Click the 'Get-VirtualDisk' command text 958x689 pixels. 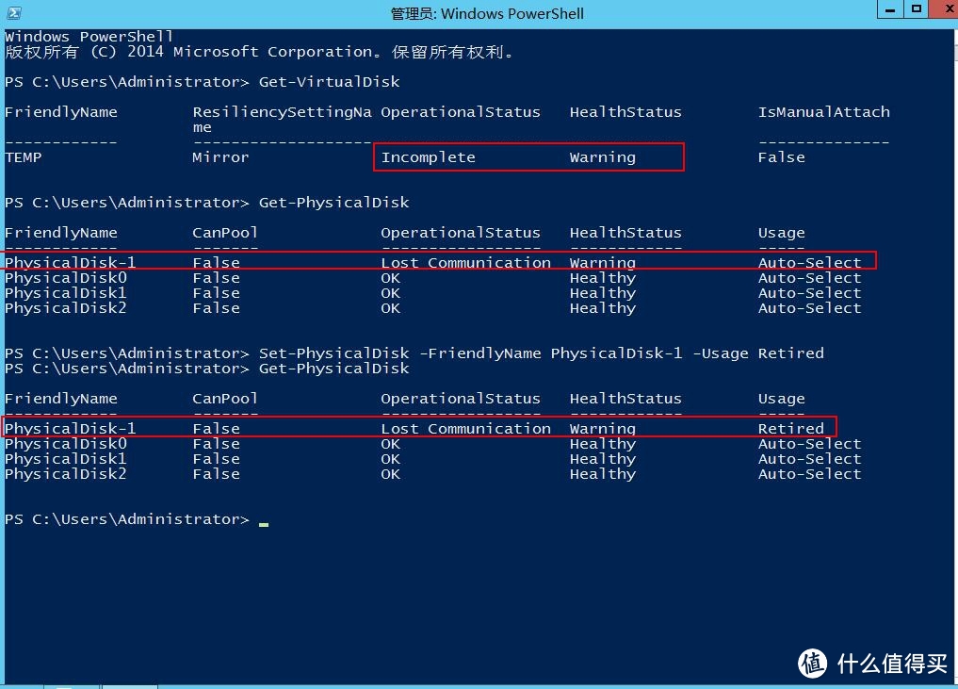coord(329,82)
